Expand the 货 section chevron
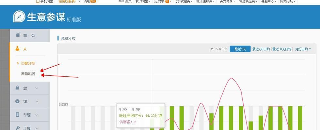 coord(37,88)
